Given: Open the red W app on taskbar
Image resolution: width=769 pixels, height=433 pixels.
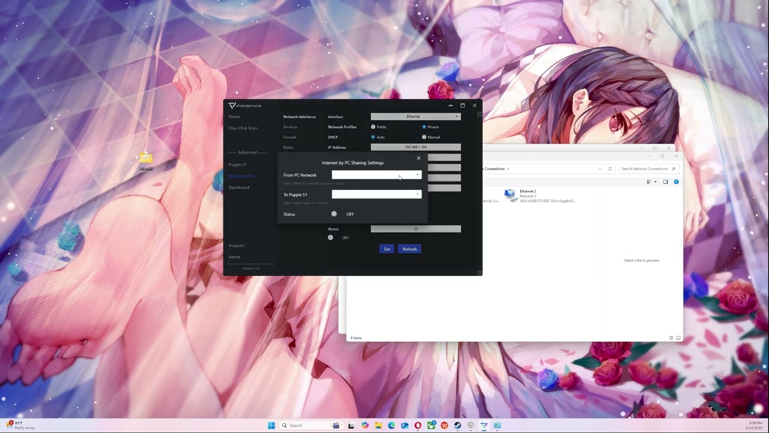Looking at the screenshot, I should [x=444, y=425].
